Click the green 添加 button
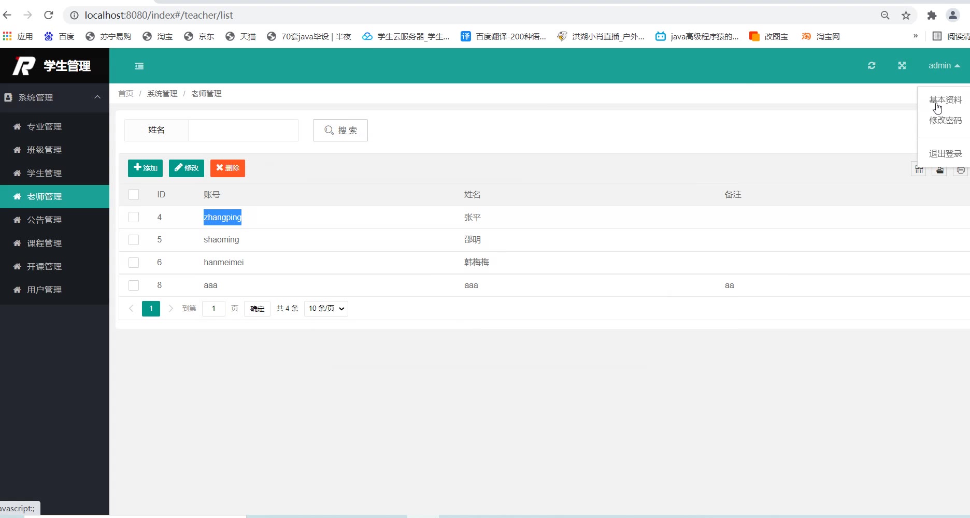 click(x=145, y=168)
